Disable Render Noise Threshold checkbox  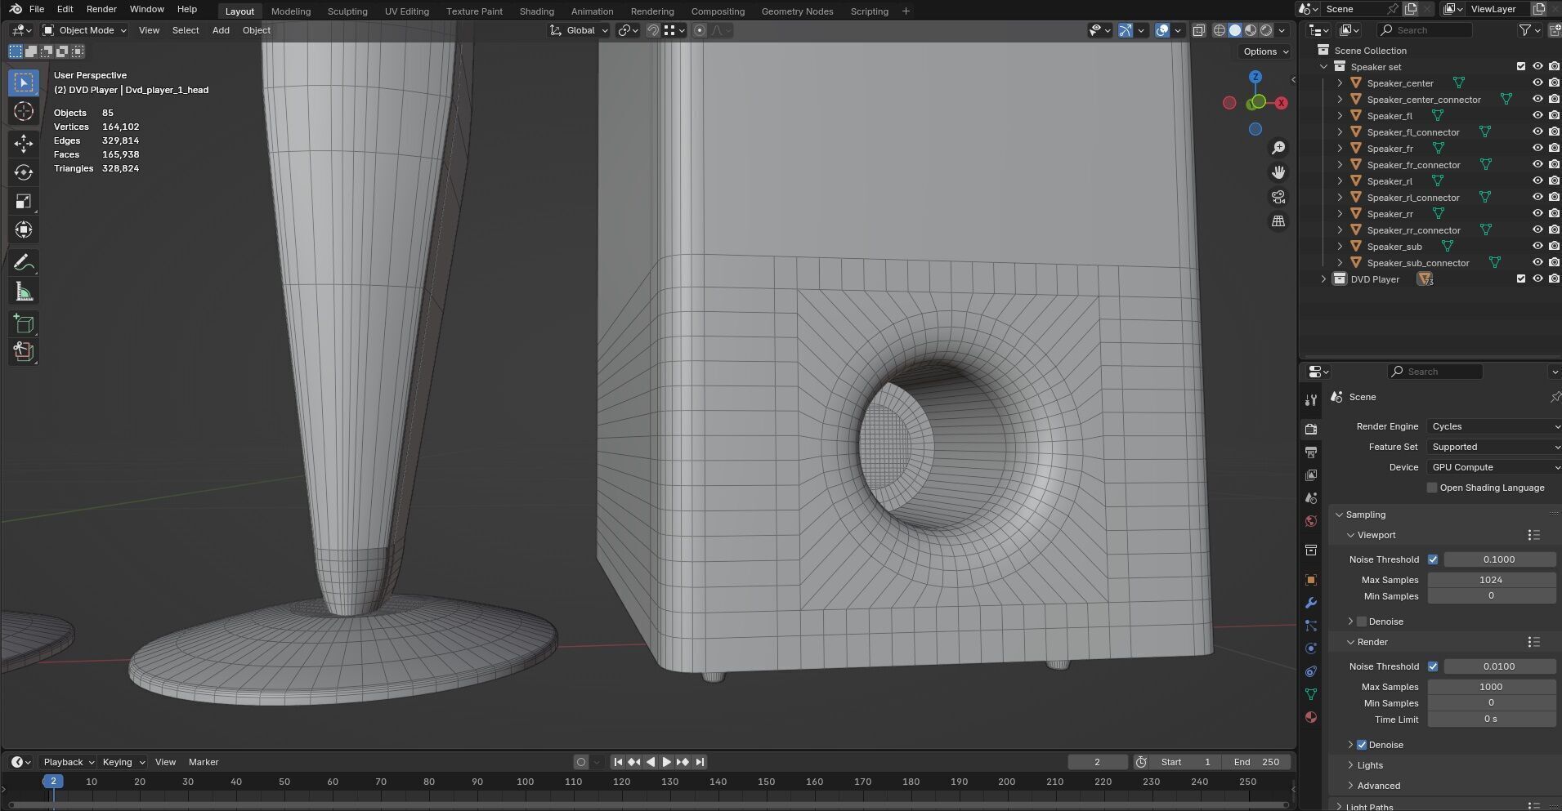point(1433,666)
